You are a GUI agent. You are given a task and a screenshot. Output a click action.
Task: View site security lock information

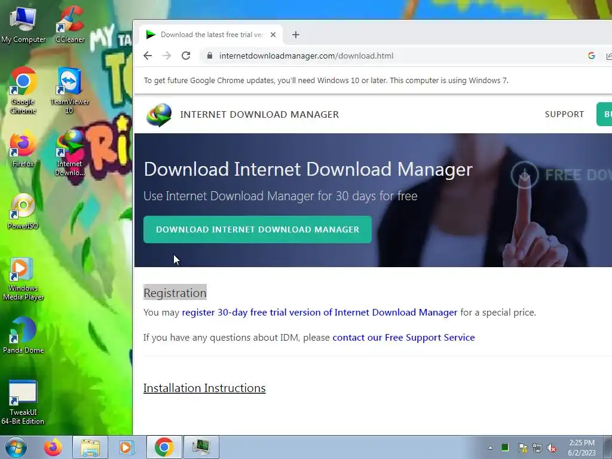click(x=210, y=56)
